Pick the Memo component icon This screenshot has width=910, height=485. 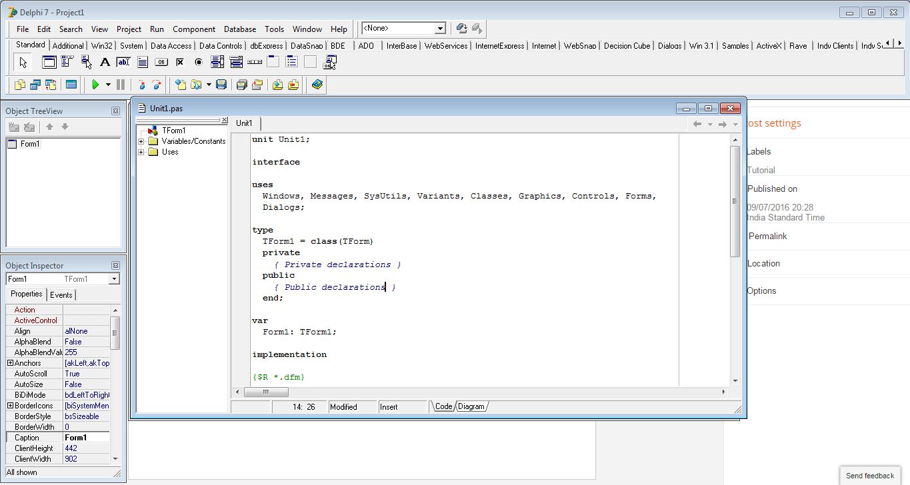tap(142, 62)
